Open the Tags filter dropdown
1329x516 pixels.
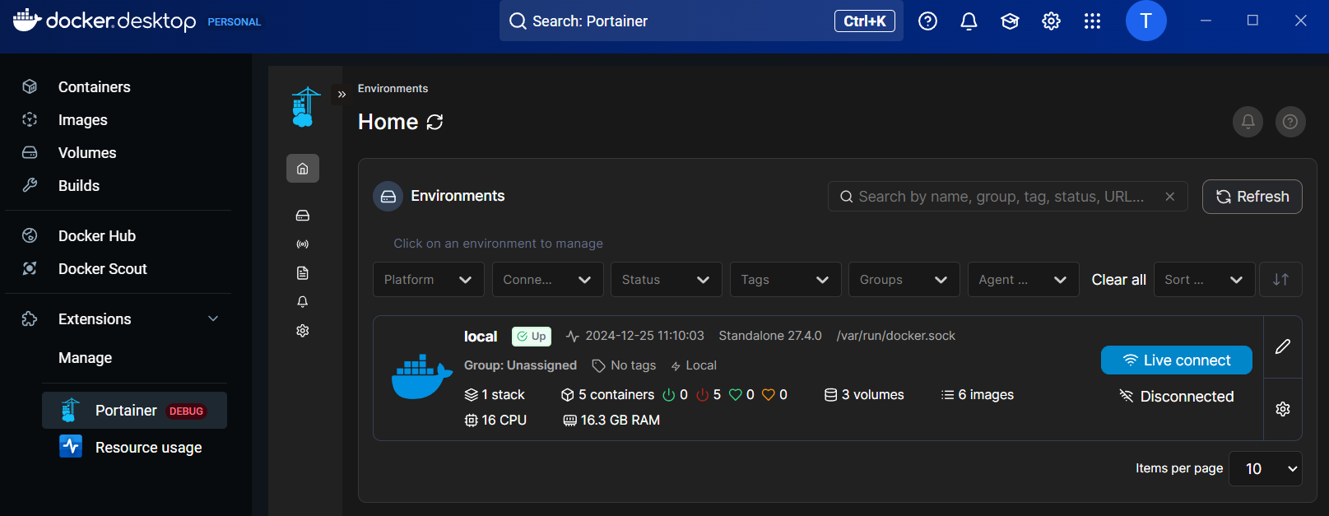pyautogui.click(x=786, y=280)
